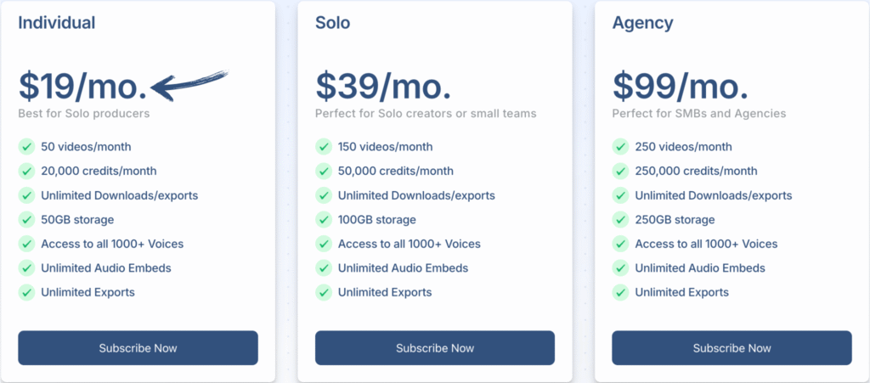870x383 pixels.
Task: Click the $39/mo. price text
Action: click(383, 87)
